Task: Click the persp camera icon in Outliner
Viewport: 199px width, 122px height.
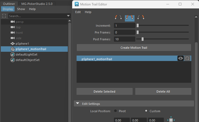Action: tap(13, 22)
